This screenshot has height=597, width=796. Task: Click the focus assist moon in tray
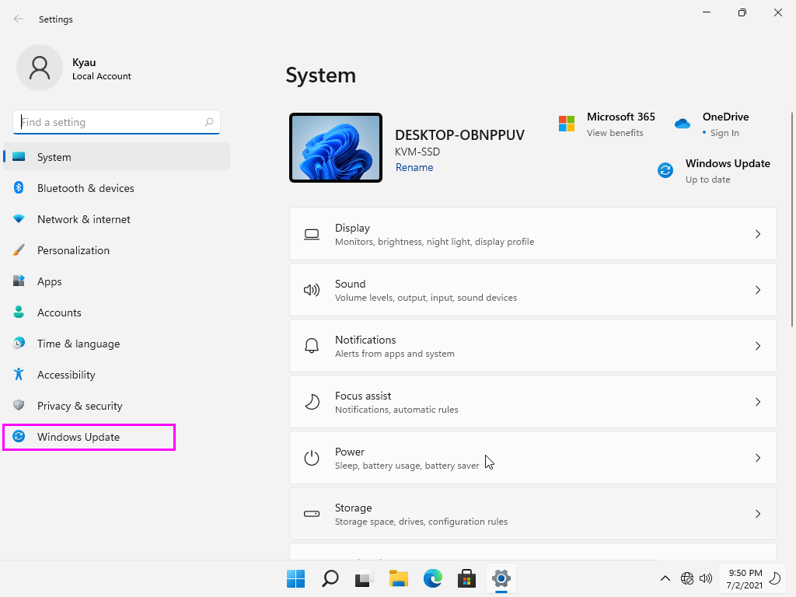[x=775, y=578]
